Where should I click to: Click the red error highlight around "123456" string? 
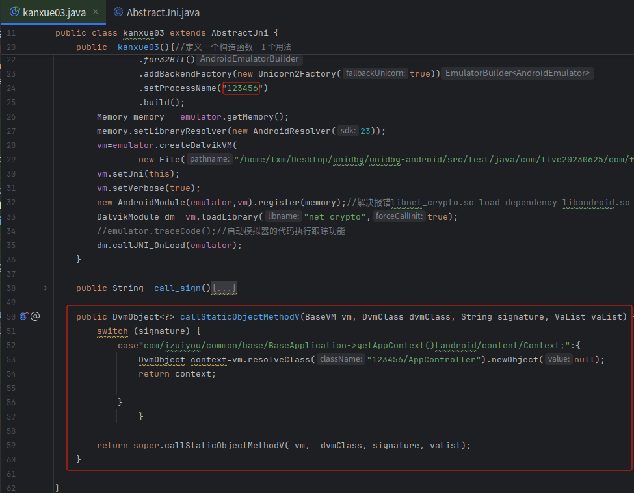241,87
